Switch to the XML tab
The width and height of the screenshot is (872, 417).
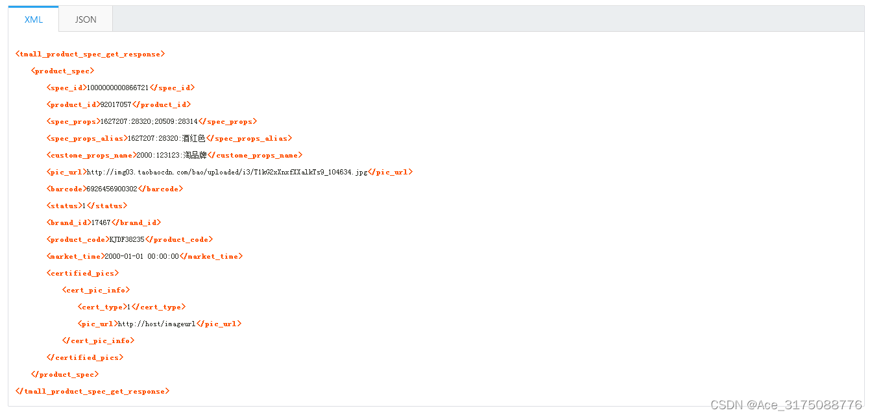34,19
